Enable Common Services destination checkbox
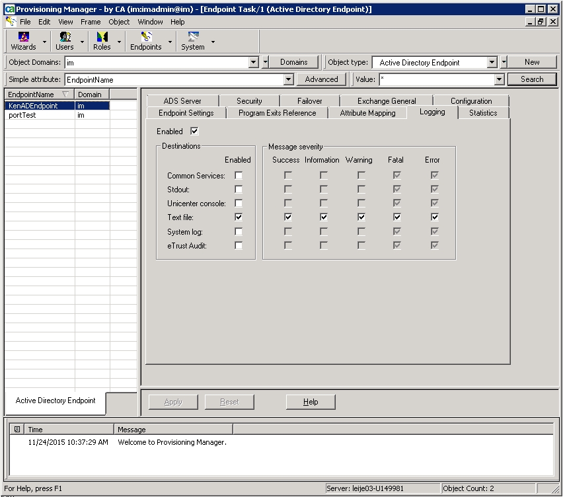 pos(239,176)
